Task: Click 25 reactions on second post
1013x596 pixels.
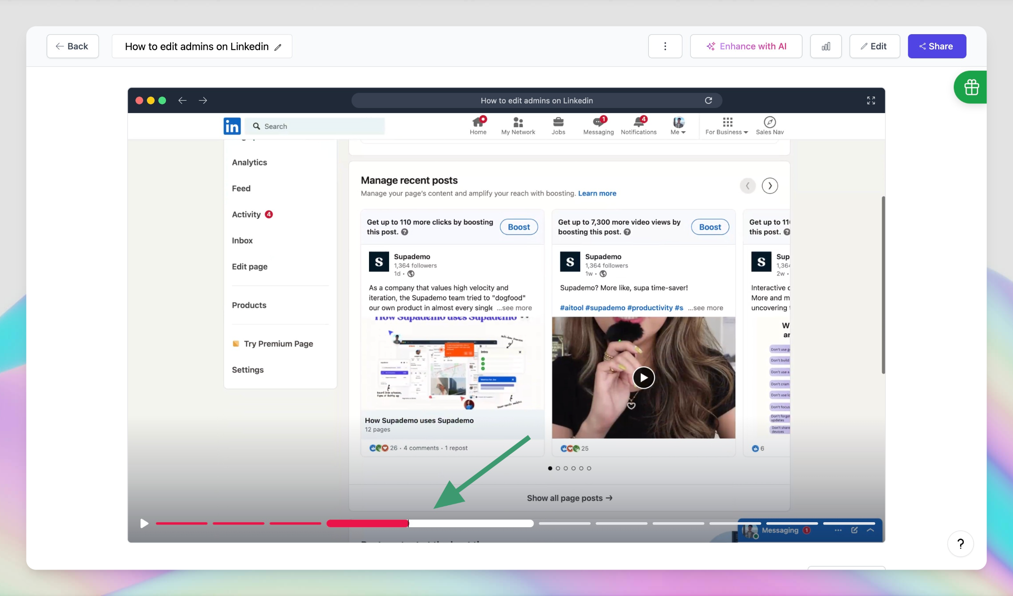Action: coord(574,448)
